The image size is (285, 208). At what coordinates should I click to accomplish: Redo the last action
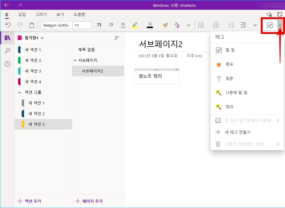[20, 25]
